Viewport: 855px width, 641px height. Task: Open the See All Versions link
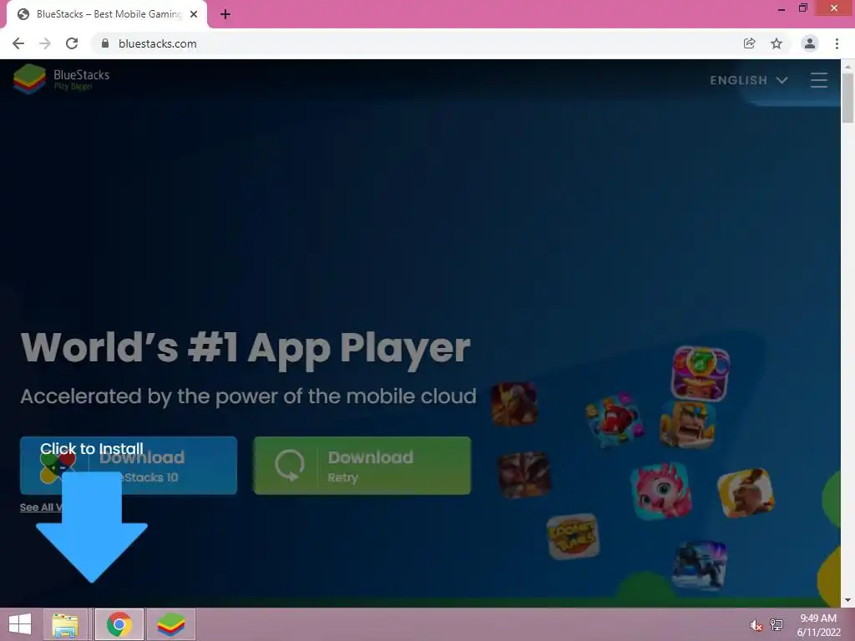click(x=41, y=507)
